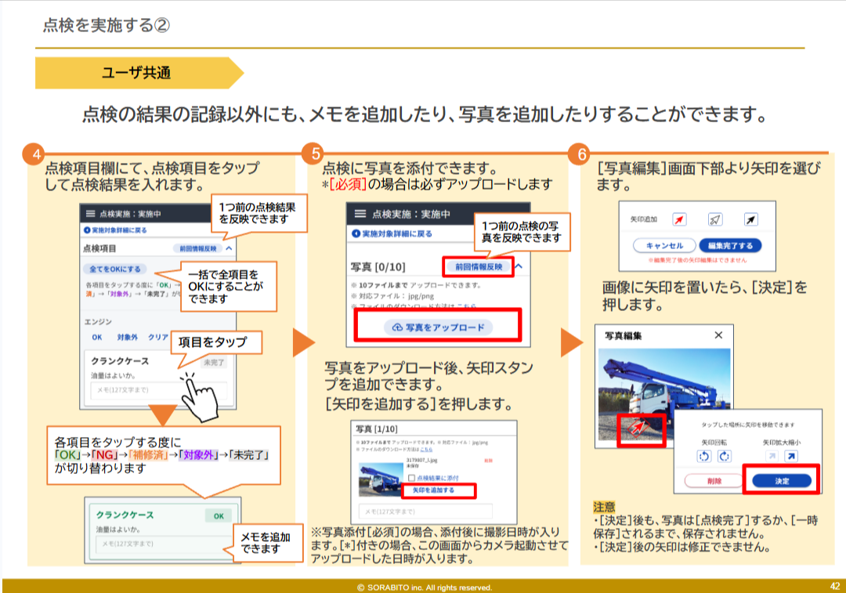
Task: Open hamburger menu in 写真 upload screen
Action: pyautogui.click(x=360, y=214)
